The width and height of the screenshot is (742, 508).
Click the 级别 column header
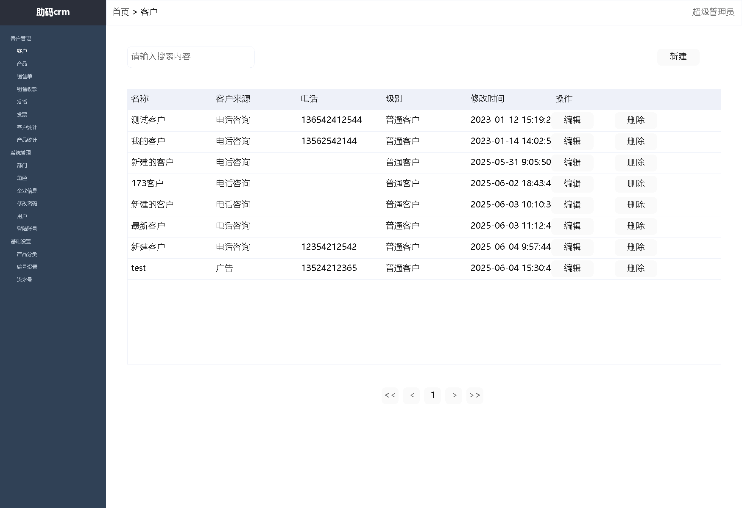(394, 99)
